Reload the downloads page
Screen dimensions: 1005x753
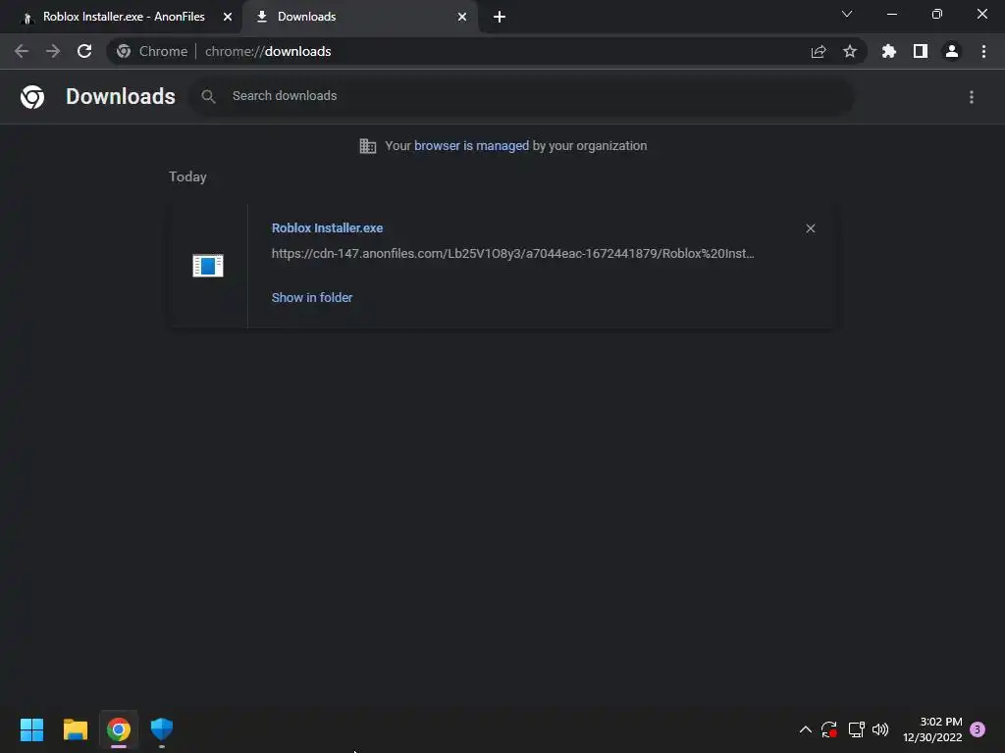click(x=84, y=51)
